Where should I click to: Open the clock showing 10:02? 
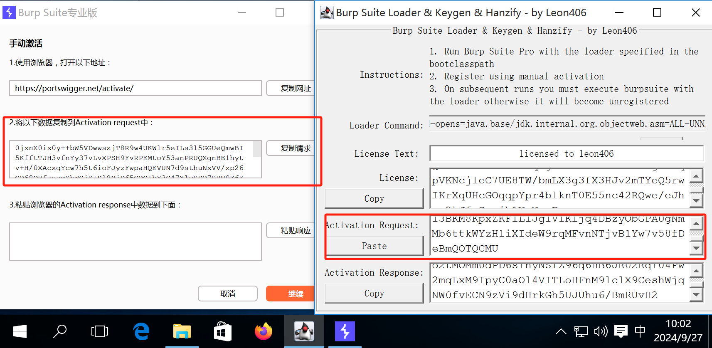678,331
